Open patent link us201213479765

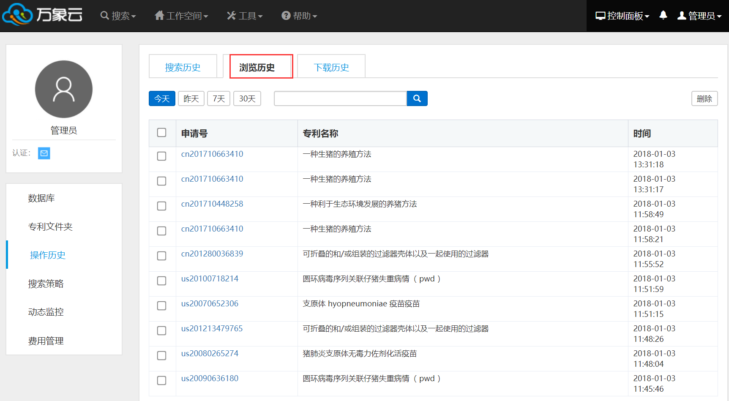212,328
